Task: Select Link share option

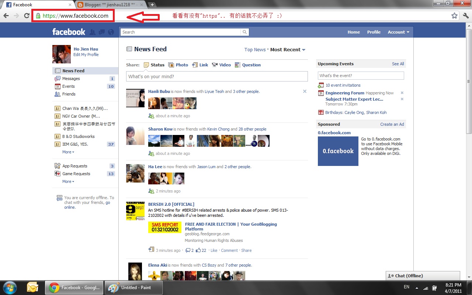Action: pyautogui.click(x=200, y=65)
